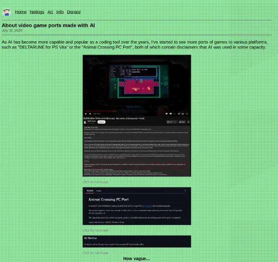Image resolution: width=278 pixels, height=262 pixels.
Task: Click the 'Animal Crossing PC Port' heading
Action: 108,200
